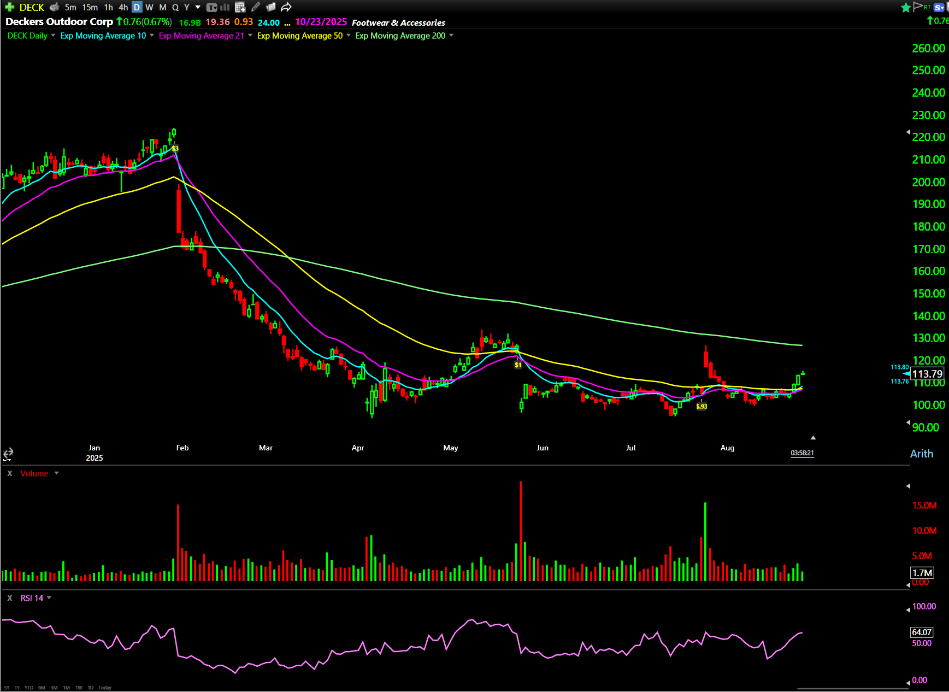Click the flag icon in top right
949x692 pixels.
click(918, 7)
